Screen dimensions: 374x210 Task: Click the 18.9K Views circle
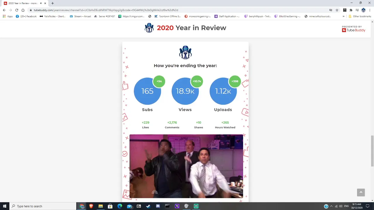(x=185, y=91)
